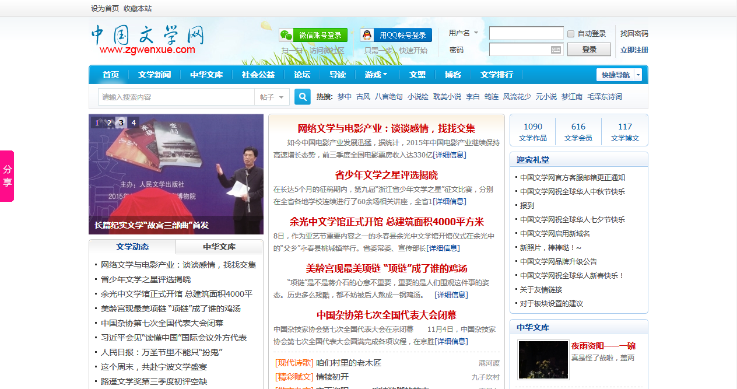
Task: Go to 博客 in the nav bar
Action: tap(453, 75)
